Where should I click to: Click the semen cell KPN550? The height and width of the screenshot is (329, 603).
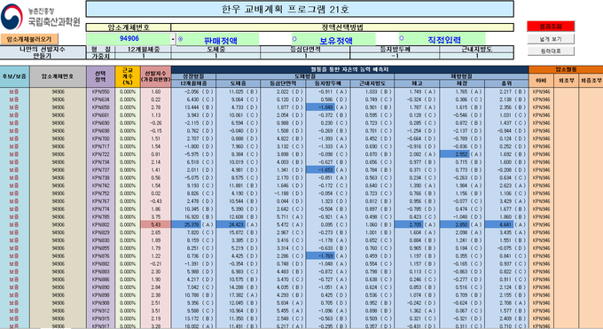tap(101, 92)
